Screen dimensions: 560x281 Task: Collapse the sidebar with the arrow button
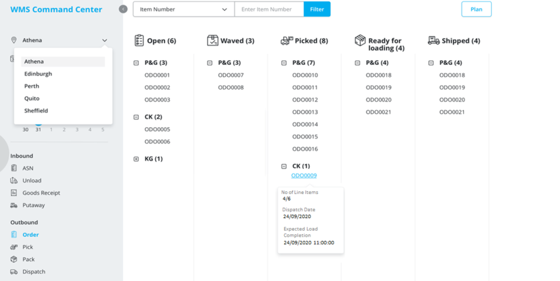(x=123, y=9)
